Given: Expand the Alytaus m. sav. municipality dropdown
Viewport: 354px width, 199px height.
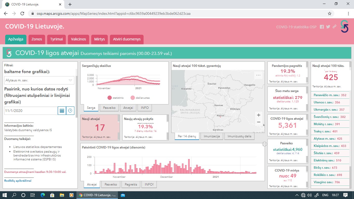Looking at the screenshot, I should pyautogui.click(x=39, y=80).
